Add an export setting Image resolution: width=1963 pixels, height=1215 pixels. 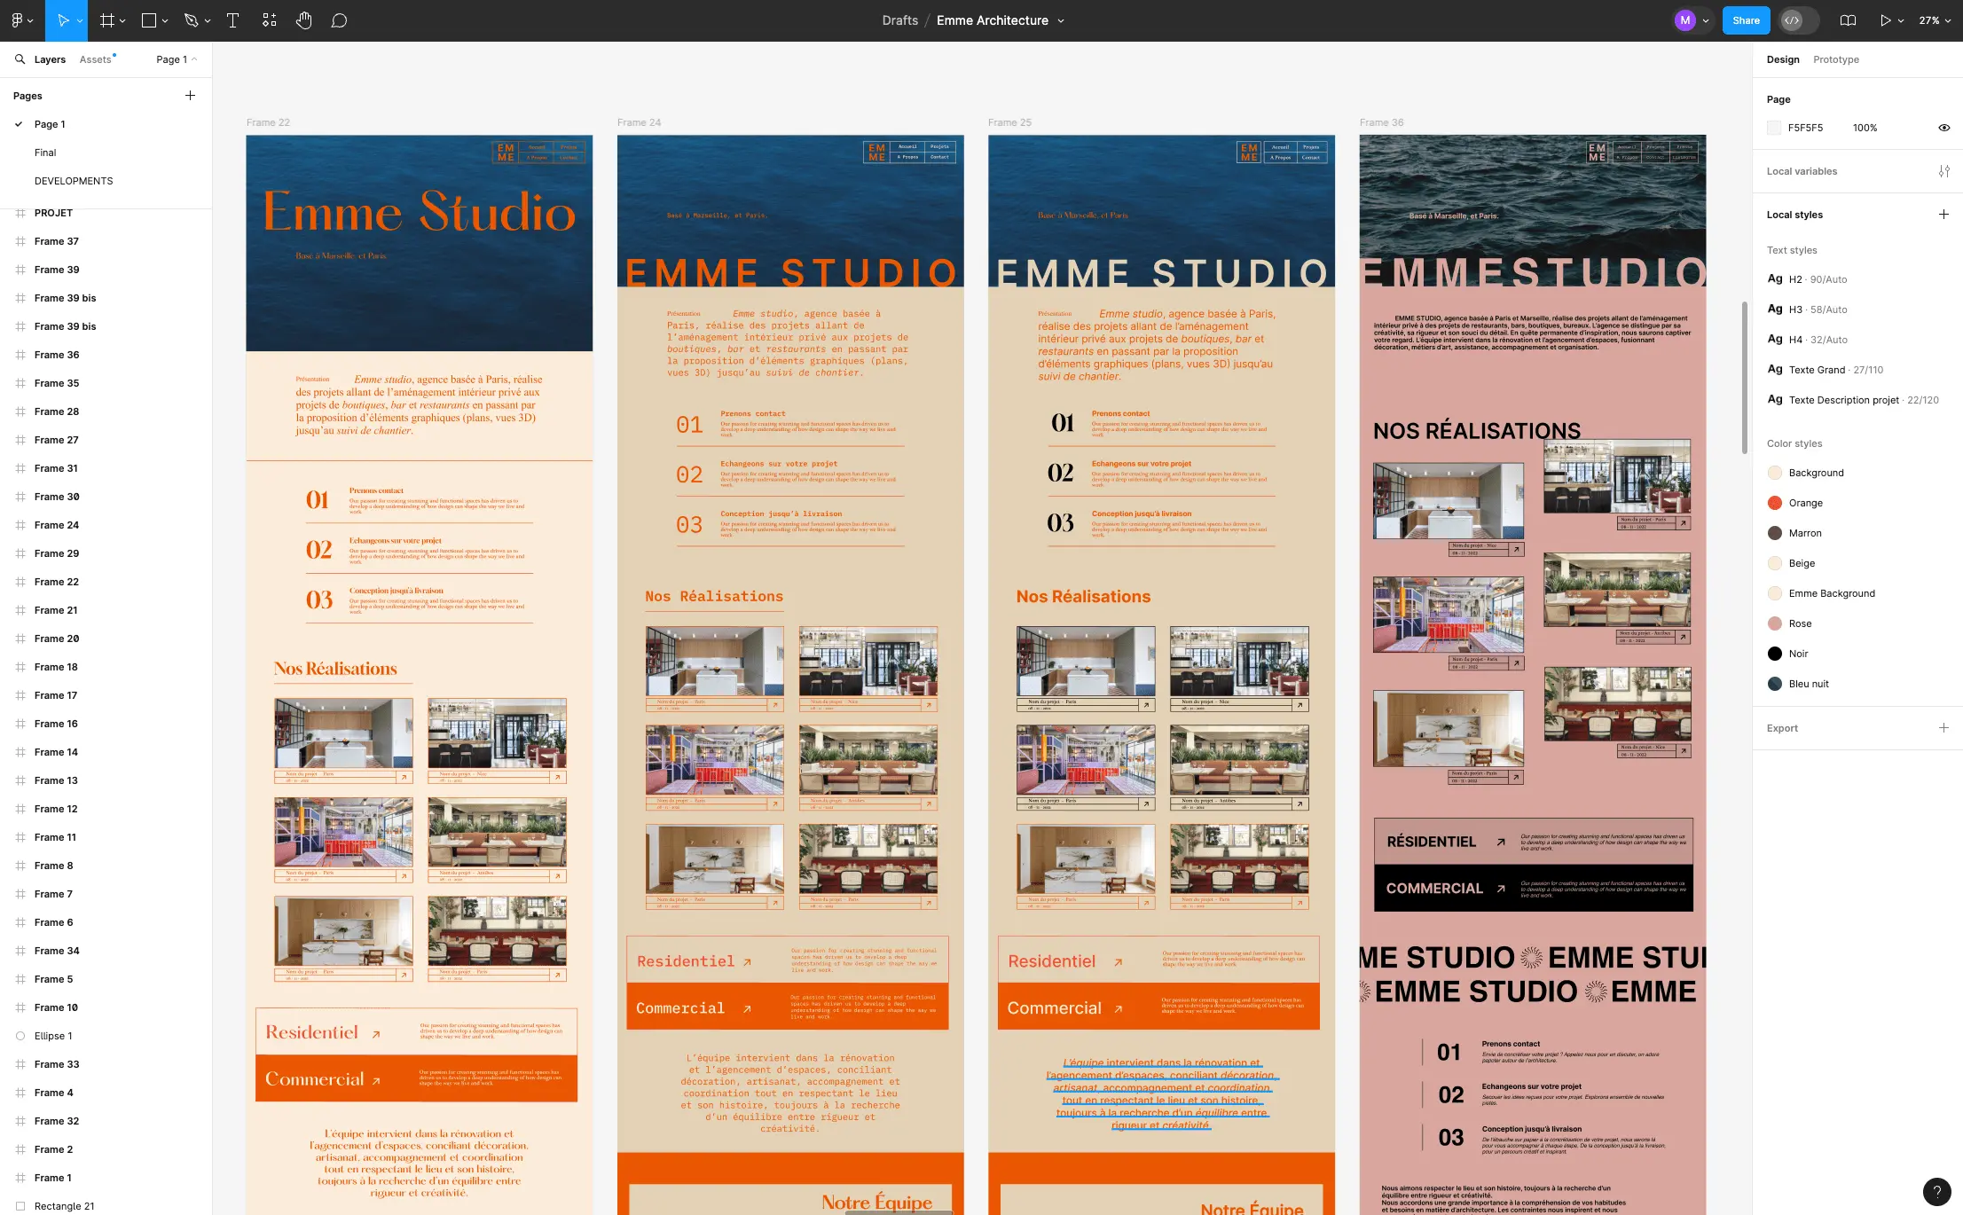[1943, 728]
